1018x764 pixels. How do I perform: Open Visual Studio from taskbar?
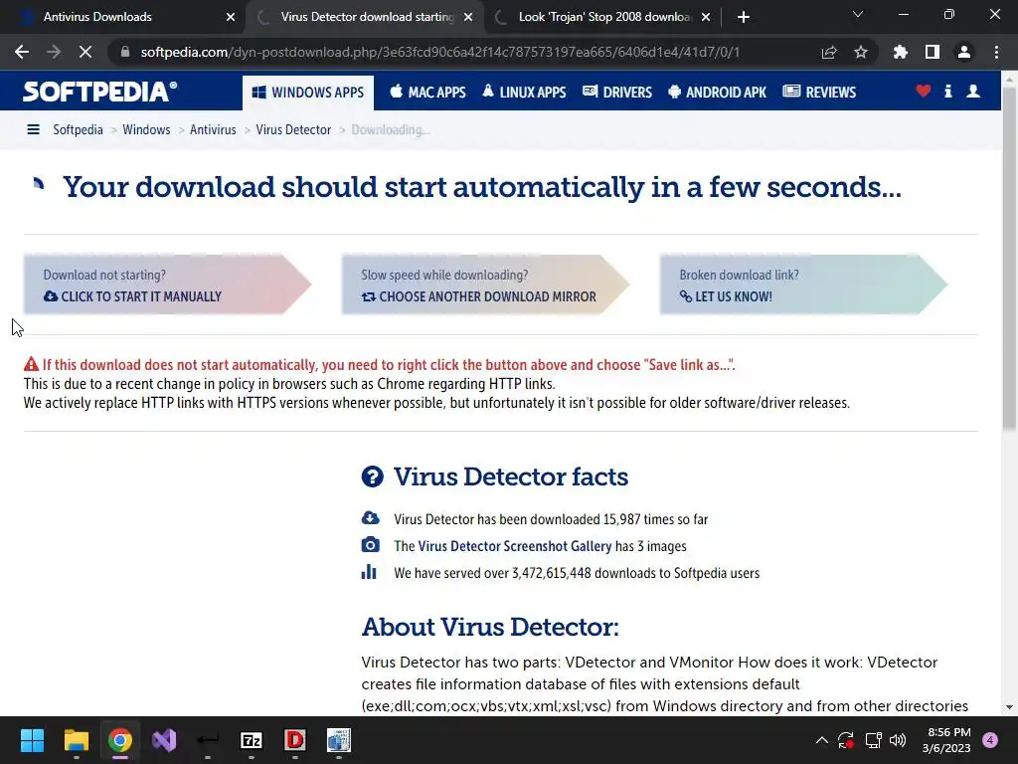164,740
